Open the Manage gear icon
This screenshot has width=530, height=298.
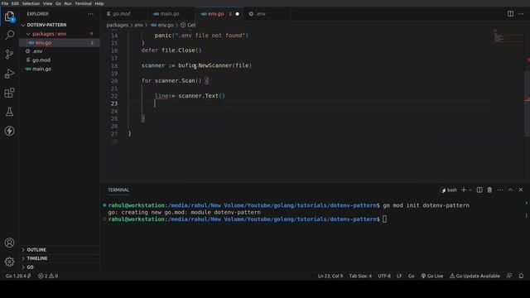(9, 262)
